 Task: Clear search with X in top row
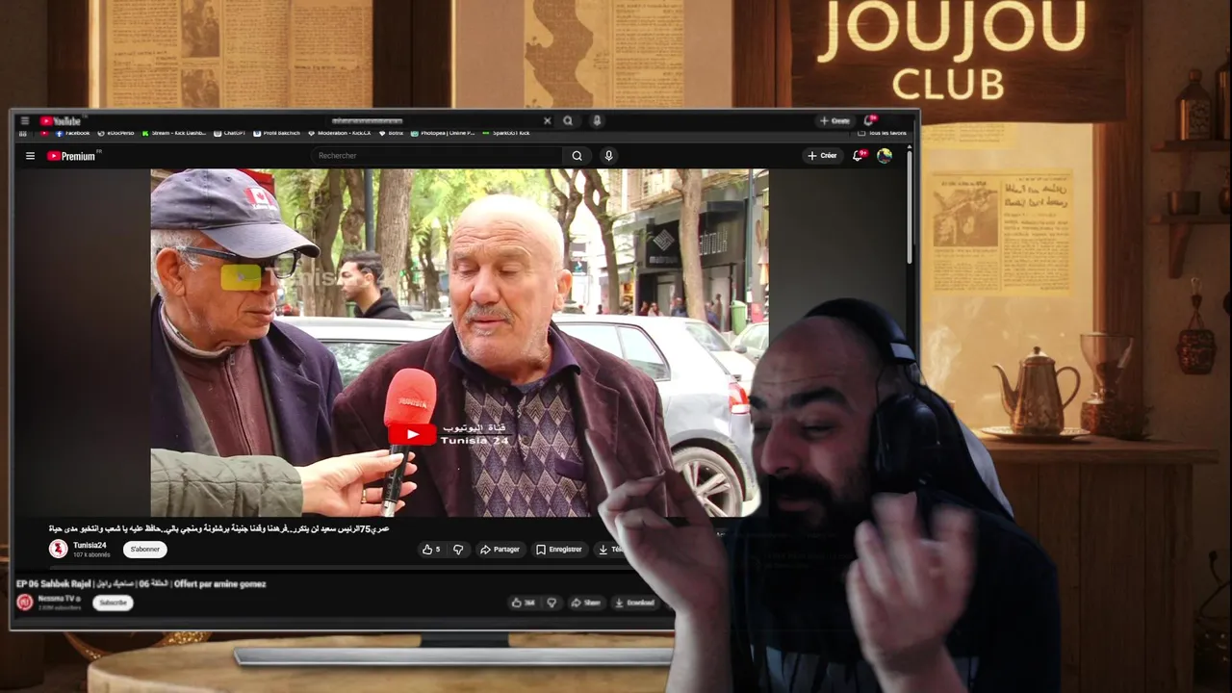click(x=547, y=121)
